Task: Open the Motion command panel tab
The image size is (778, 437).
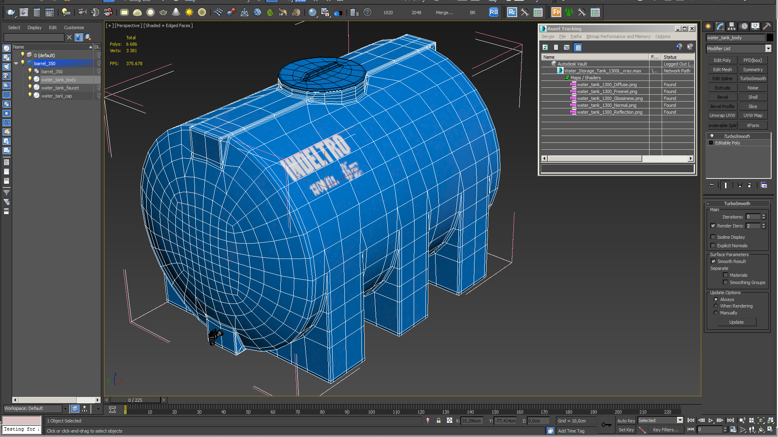Action: point(744,26)
